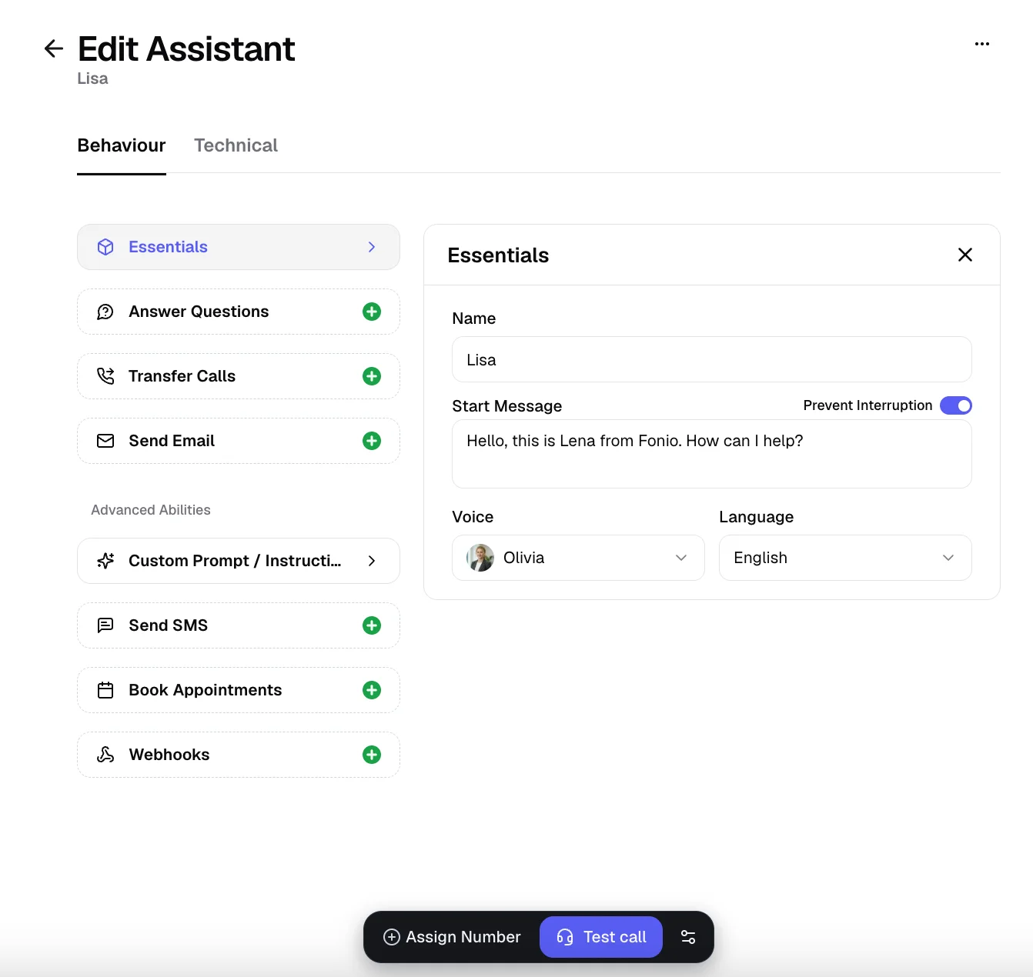
Task: Click Olivia's voice avatar thumbnail
Action: click(480, 558)
